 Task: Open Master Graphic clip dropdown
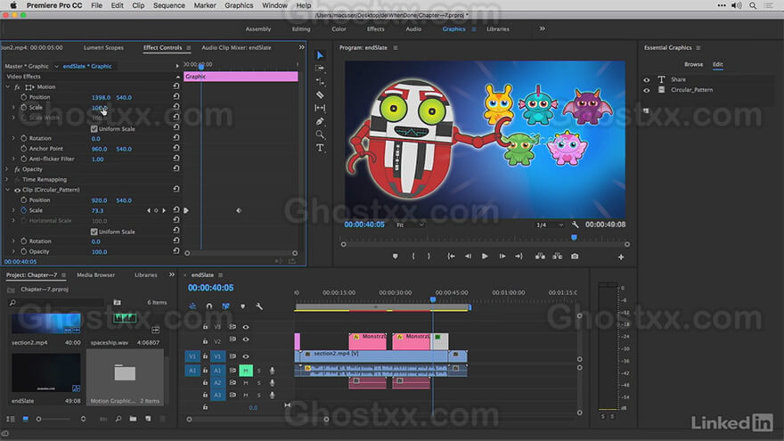pyautogui.click(x=56, y=66)
